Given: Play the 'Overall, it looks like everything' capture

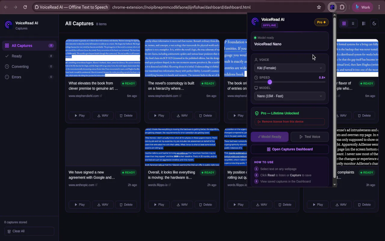Looking at the screenshot, I should (x=159, y=205).
